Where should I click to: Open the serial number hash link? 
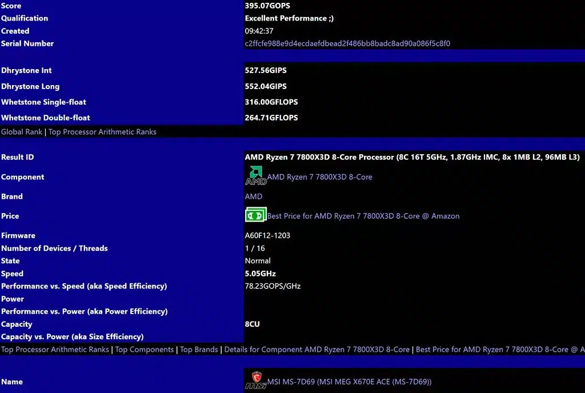[347, 43]
